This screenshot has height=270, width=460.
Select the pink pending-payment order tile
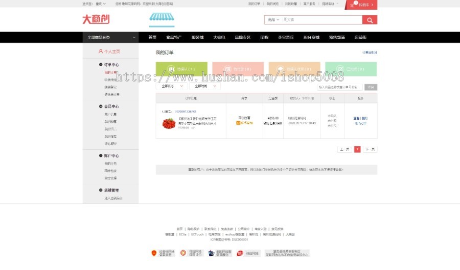238,69
